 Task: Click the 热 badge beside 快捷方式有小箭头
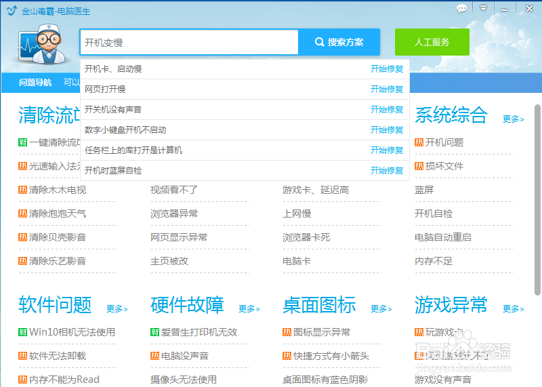coord(287,356)
